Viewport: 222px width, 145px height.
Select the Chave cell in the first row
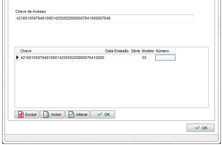click(x=62, y=58)
